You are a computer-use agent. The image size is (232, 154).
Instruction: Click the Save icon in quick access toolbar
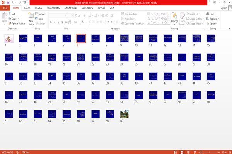pyautogui.click(x=8, y=3)
